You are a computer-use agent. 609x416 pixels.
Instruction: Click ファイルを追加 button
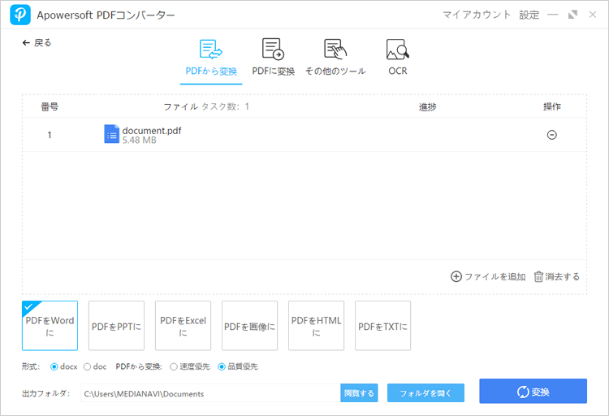tap(488, 276)
